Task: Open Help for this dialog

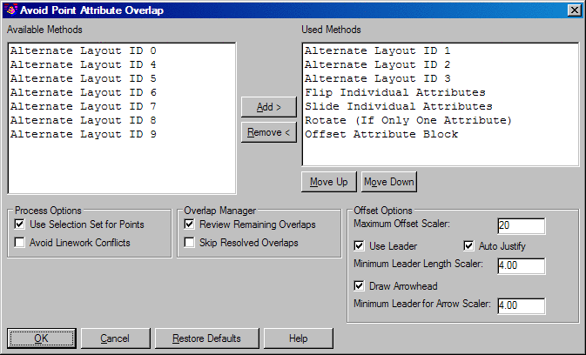Action: [x=298, y=338]
